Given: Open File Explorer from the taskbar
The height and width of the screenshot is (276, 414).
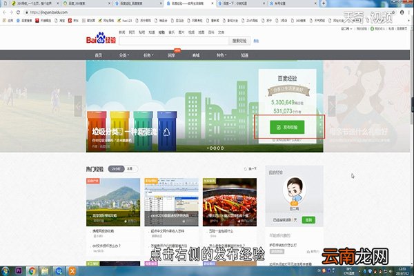Looking at the screenshot, I should pyautogui.click(x=45, y=271).
